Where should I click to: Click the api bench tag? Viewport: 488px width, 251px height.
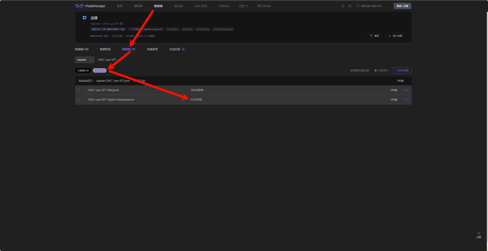[187, 29]
